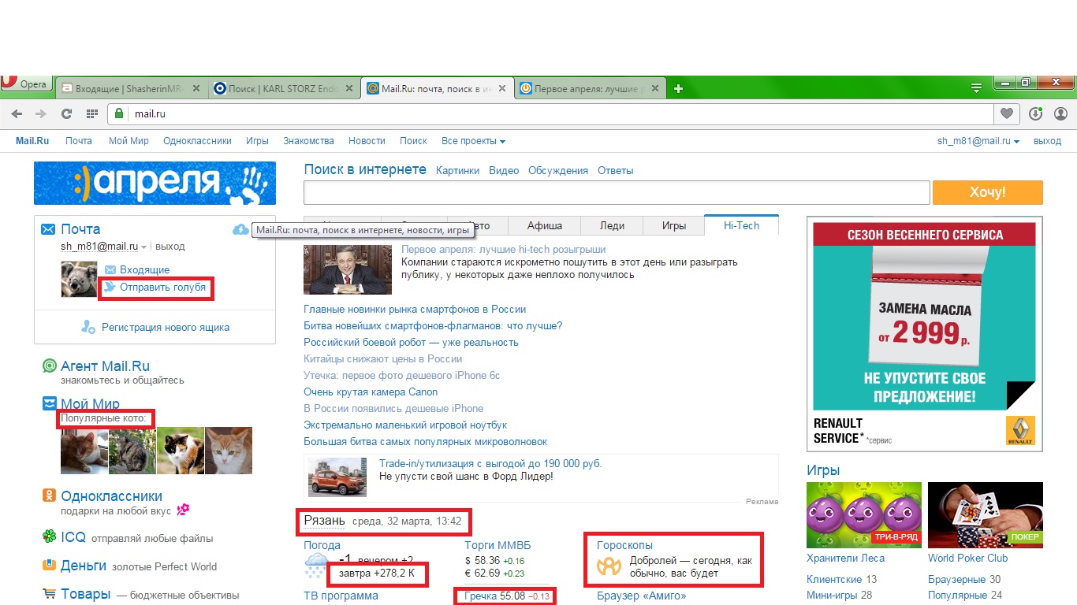This screenshot has width=1077, height=605.
Task: Search in Видео
Action: click(504, 170)
